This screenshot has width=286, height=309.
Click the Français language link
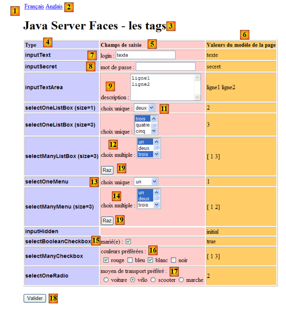click(34, 6)
